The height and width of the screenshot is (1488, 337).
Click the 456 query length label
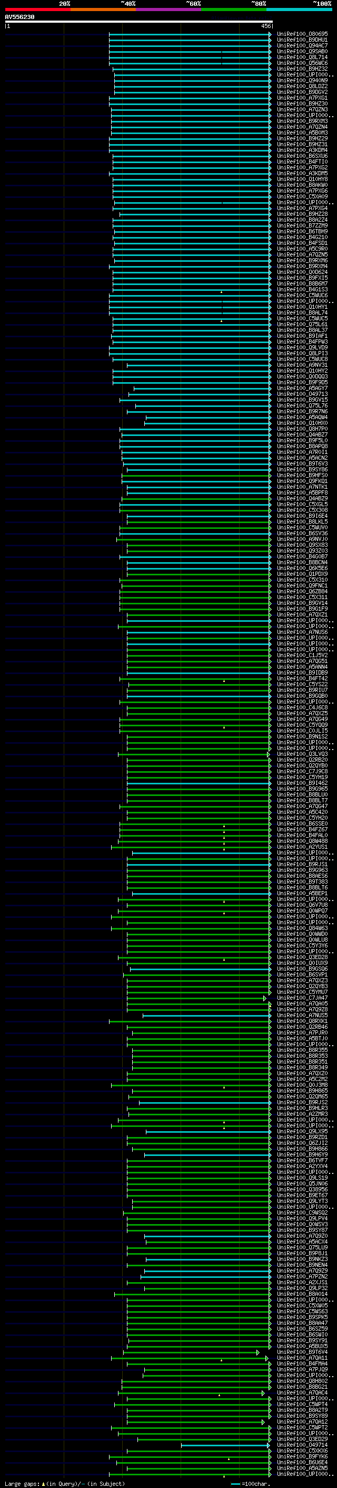pos(265,26)
